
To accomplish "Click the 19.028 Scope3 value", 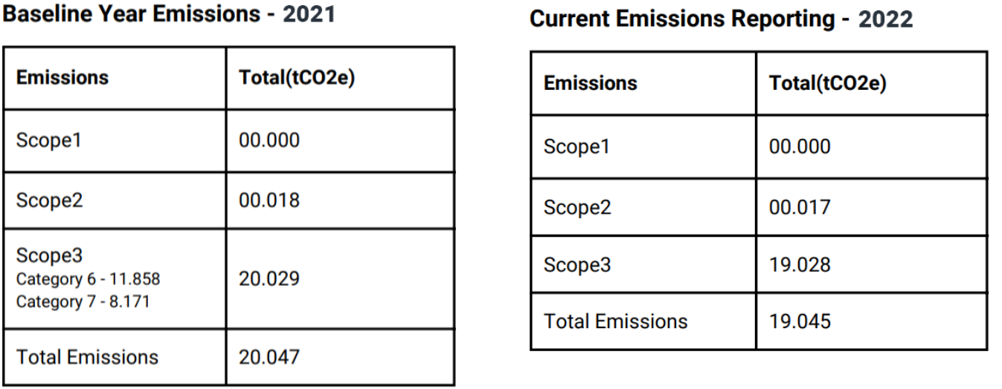I will (x=800, y=265).
